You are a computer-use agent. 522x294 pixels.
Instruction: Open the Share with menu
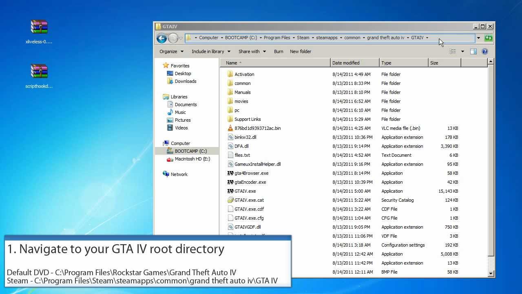pos(252,51)
